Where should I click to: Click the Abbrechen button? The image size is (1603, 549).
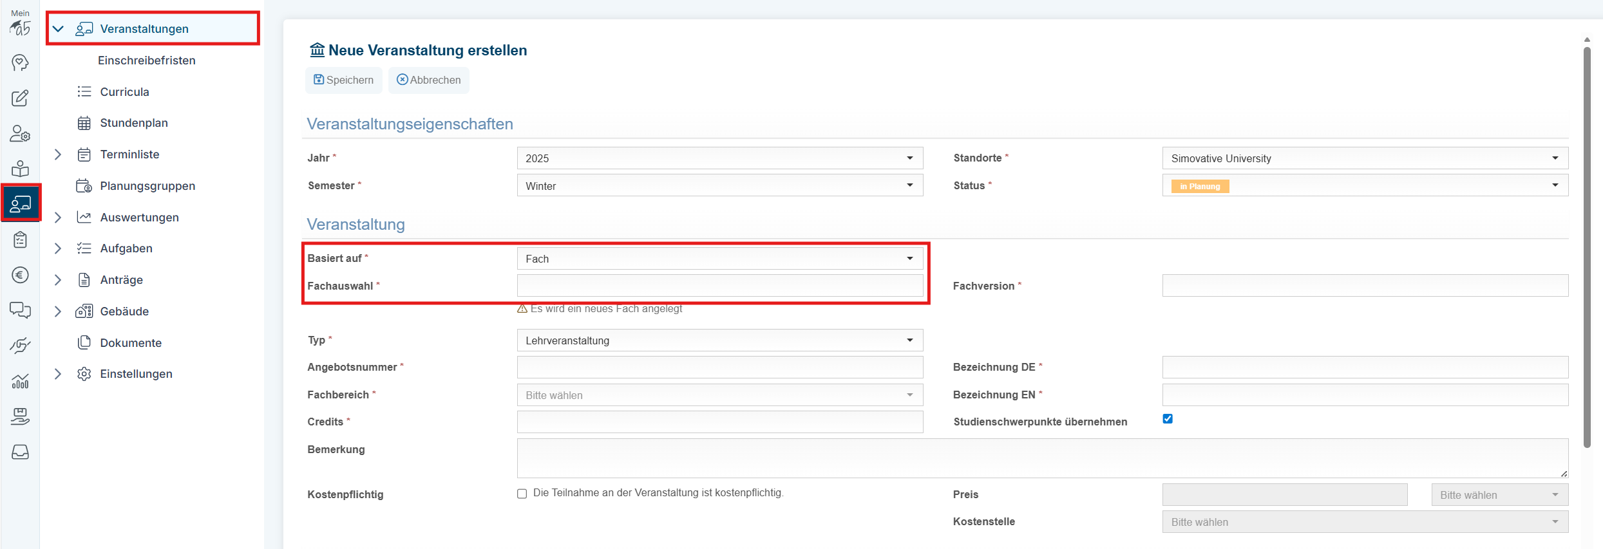pos(429,80)
